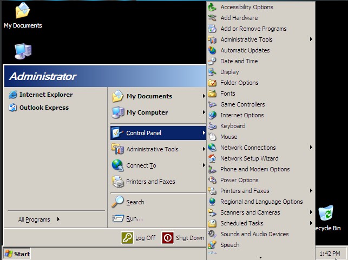Expand the Connect To submenu arrow
The height and width of the screenshot is (260, 348).
(x=203, y=165)
